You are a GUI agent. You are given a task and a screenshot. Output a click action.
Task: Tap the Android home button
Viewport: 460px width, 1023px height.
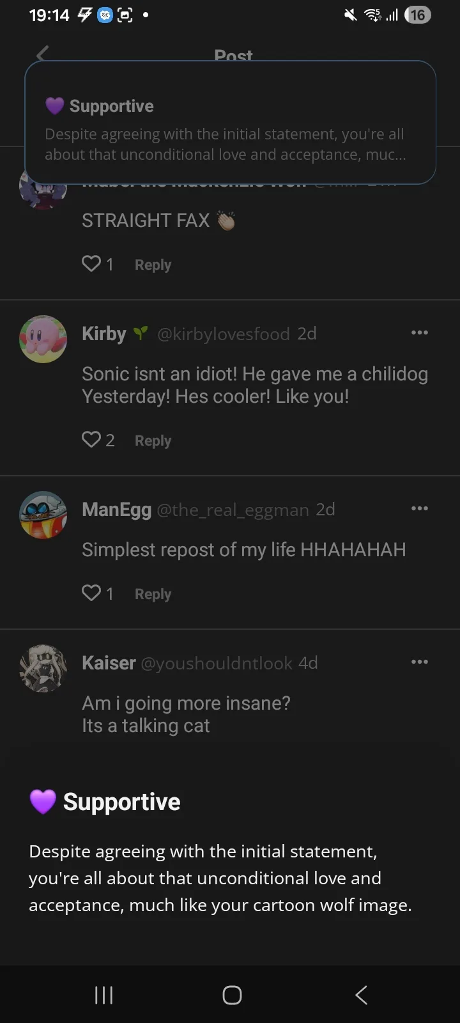click(x=232, y=995)
